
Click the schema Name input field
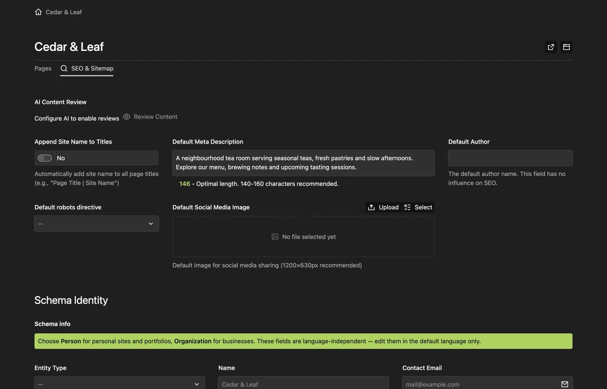tap(303, 383)
